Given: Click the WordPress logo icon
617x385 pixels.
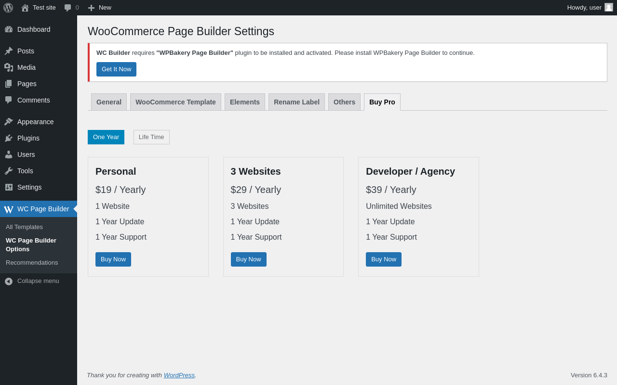Looking at the screenshot, I should point(8,8).
